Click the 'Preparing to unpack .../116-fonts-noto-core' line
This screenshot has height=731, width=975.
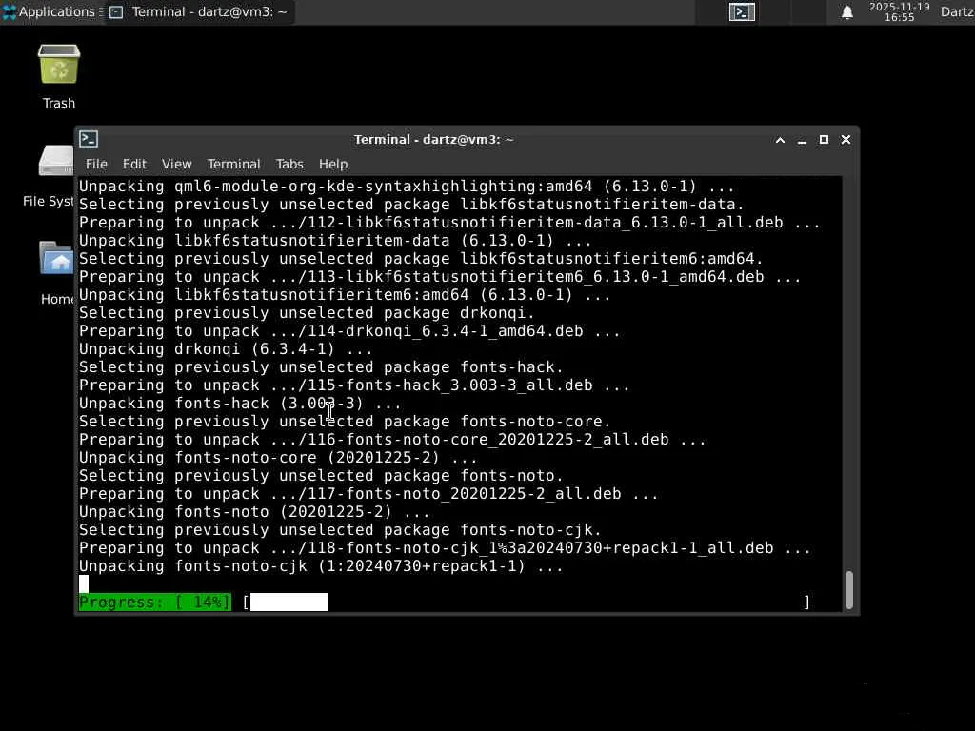(x=392, y=439)
